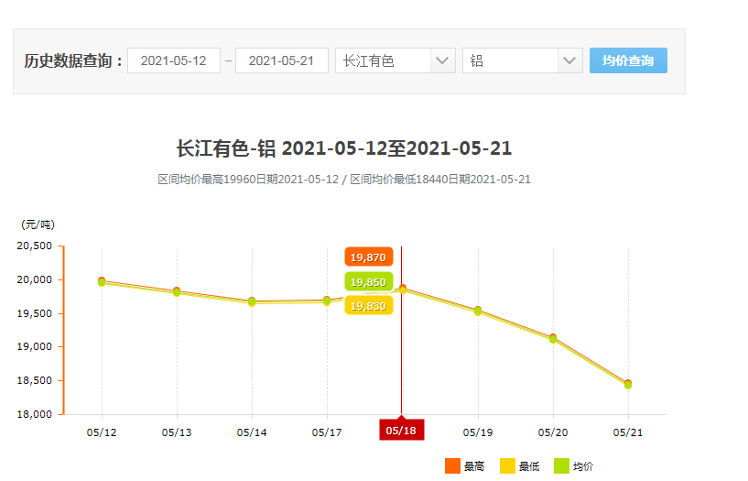This screenshot has height=481, width=748.
Task: Click the 05/12 x-axis label
Action: 102,432
